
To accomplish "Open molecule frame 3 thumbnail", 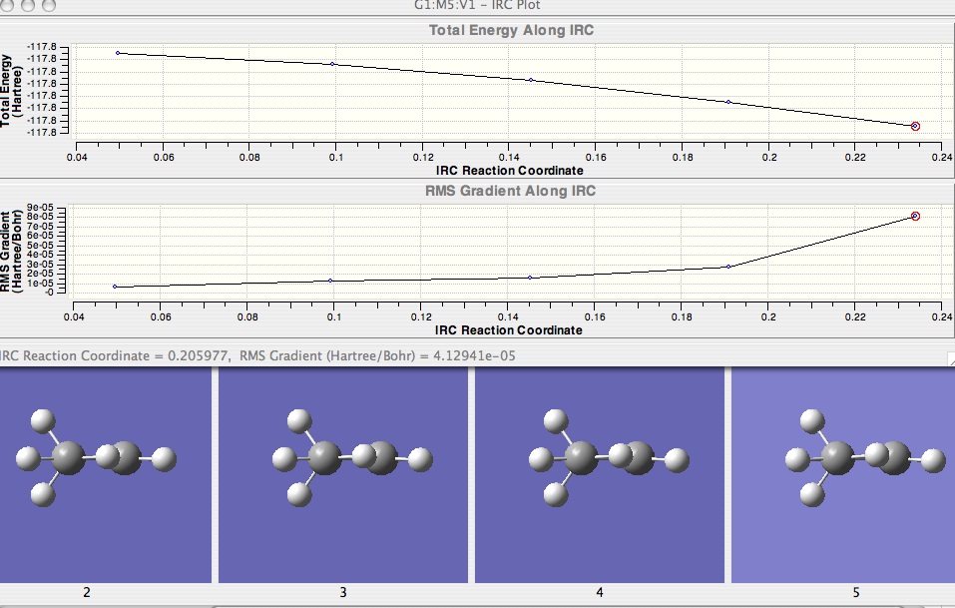I will pyautogui.click(x=343, y=475).
